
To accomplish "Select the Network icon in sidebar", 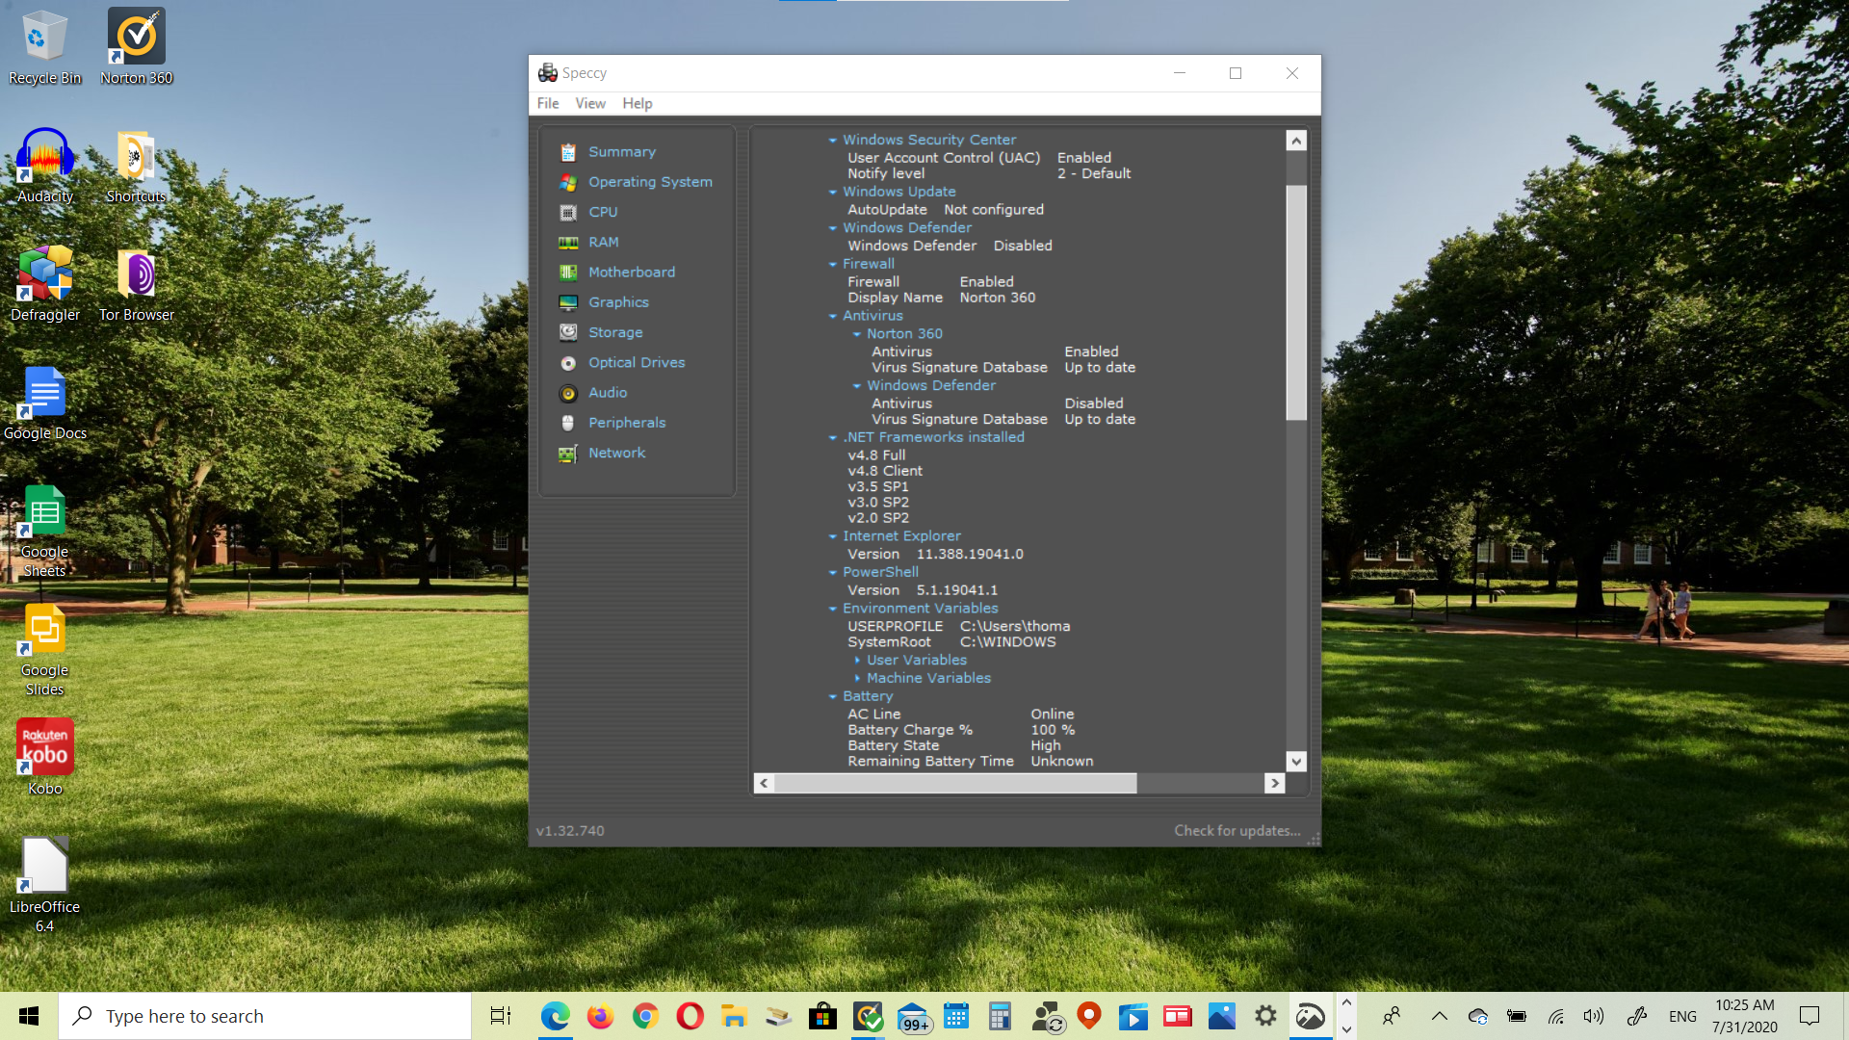I will 568,454.
